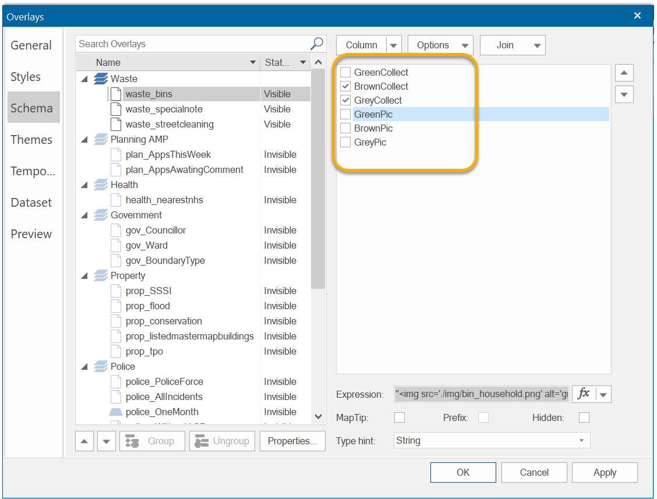Viewport: 657px width, 499px height.
Task: Click the Properties... button
Action: click(292, 441)
